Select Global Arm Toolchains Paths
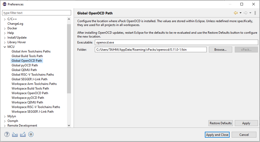Image resolution: width=260 pixels, height=142 pixels. tap(31, 51)
